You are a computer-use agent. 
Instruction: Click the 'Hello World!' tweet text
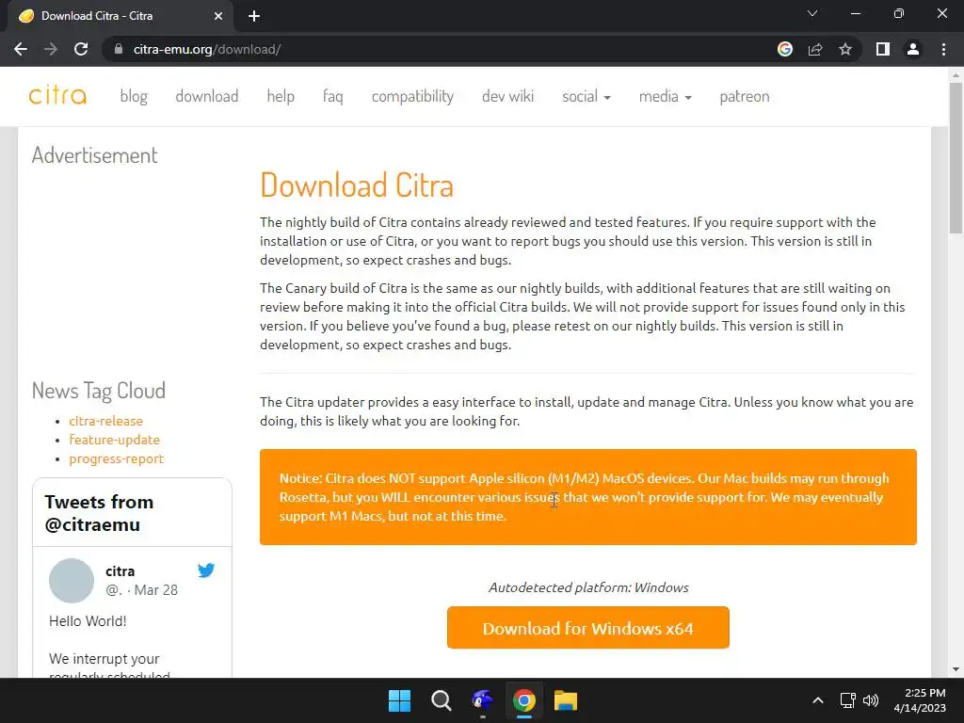[x=88, y=621]
